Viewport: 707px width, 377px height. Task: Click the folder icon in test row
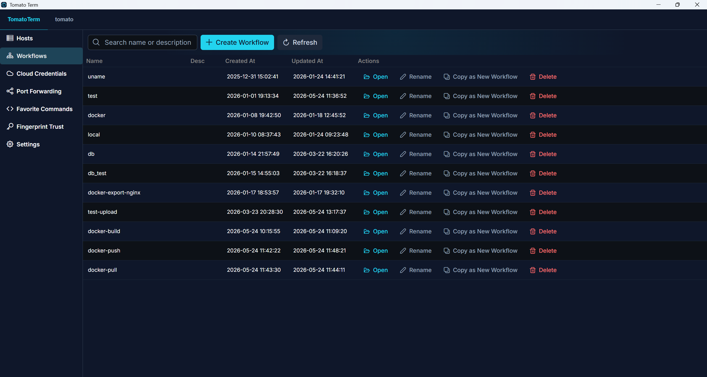click(367, 96)
